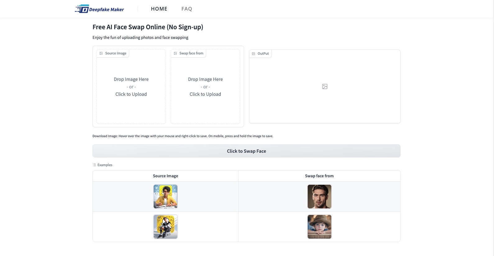Click the Examples section label
This screenshot has width=494, height=256.
(105, 165)
